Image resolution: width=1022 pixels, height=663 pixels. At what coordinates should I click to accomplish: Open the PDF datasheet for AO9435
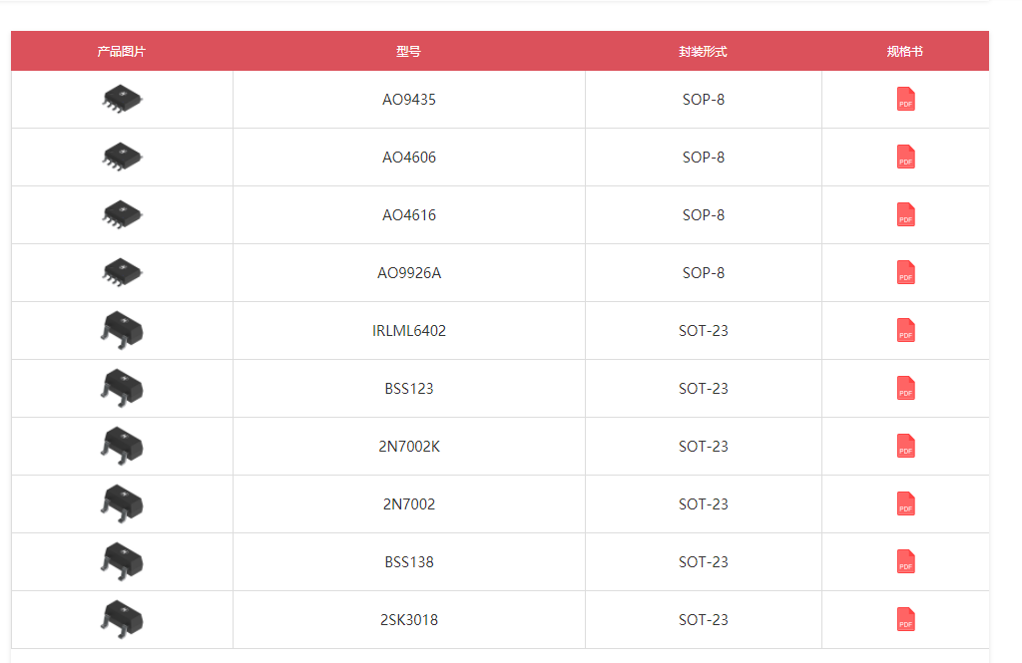905,100
